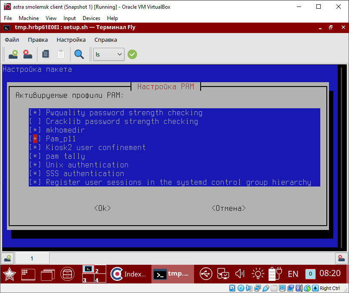Click the VirtualBox USB plug status icon
This screenshot has width=349, height=293.
266,288
